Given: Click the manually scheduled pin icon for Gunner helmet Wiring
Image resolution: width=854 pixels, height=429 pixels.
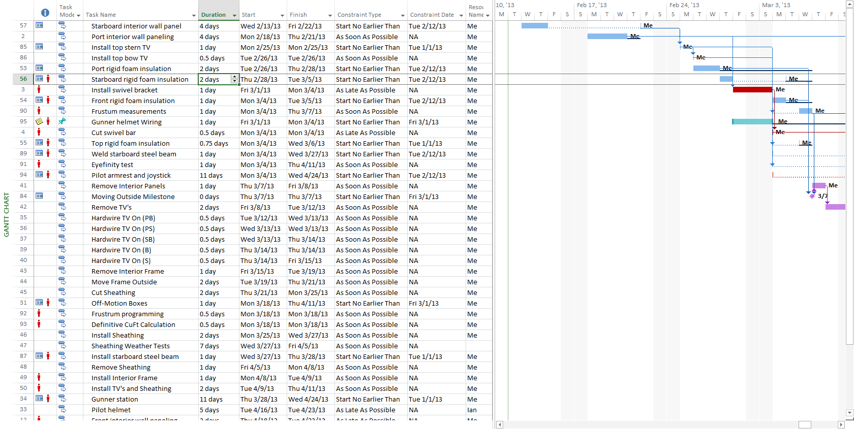Looking at the screenshot, I should [62, 121].
